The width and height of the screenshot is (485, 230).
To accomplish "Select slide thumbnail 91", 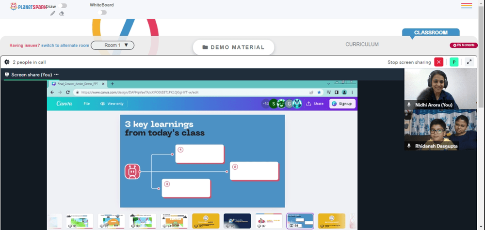I will (x=80, y=221).
